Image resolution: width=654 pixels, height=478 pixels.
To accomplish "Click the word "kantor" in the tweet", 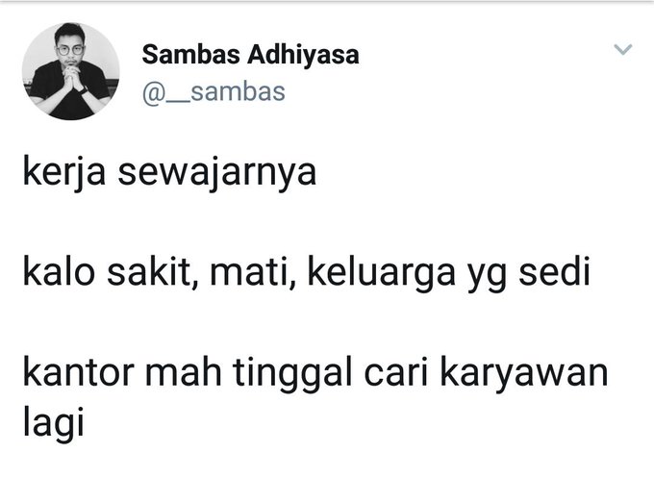I will 79,372.
